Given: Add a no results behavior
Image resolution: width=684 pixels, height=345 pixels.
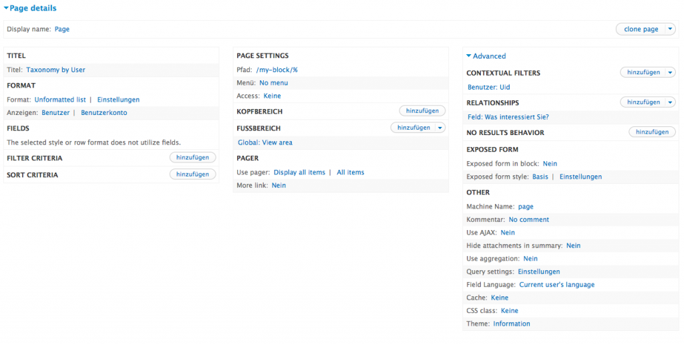Looking at the screenshot, I should coord(651,132).
